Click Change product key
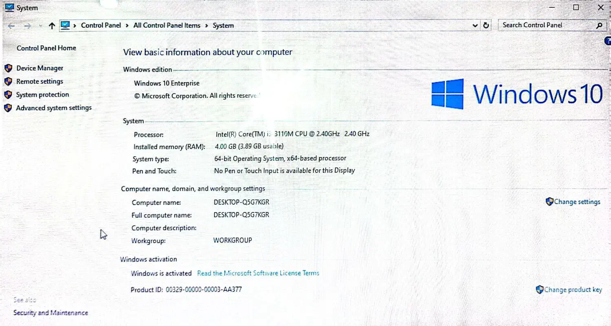This screenshot has width=611, height=326. click(x=573, y=290)
